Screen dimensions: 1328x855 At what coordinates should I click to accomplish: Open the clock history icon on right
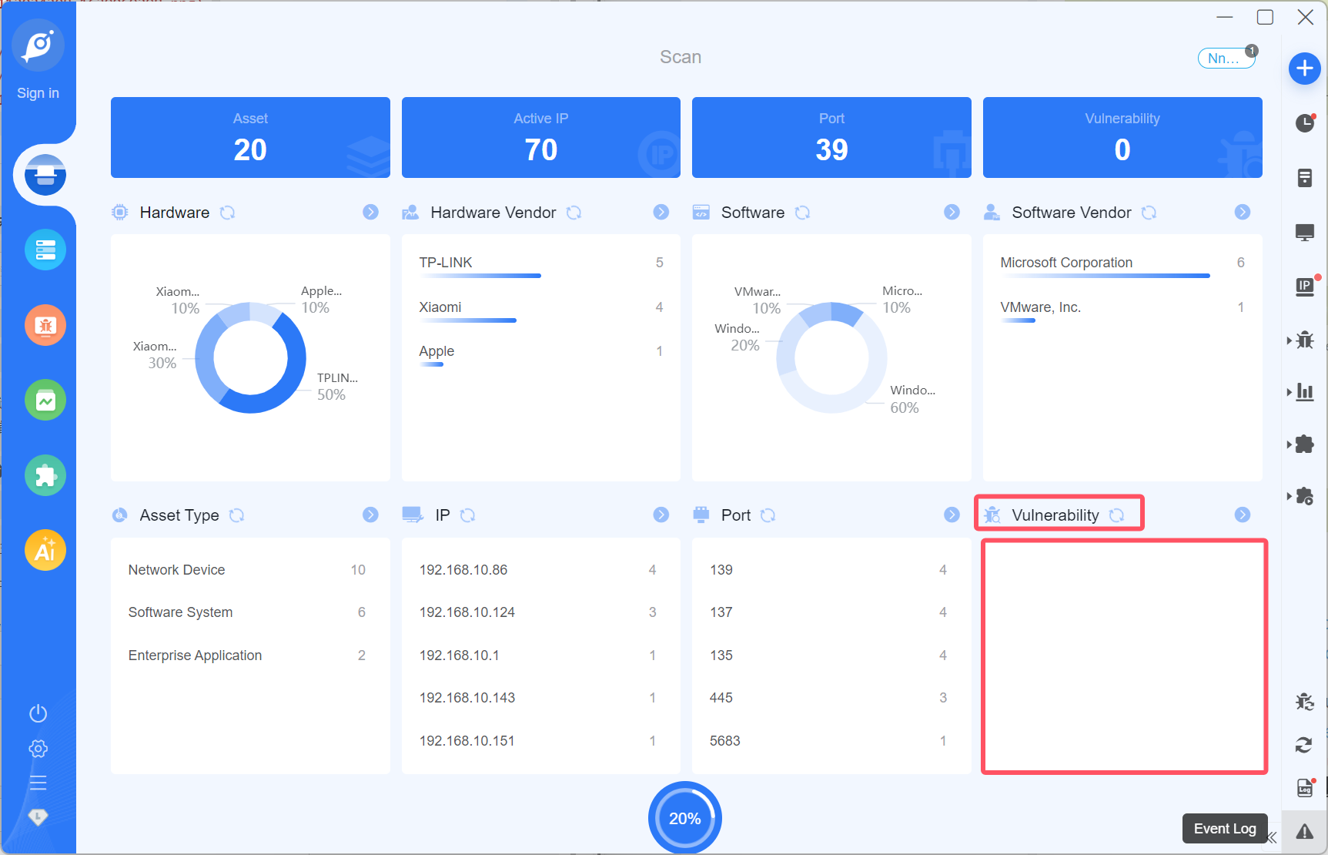point(1304,123)
